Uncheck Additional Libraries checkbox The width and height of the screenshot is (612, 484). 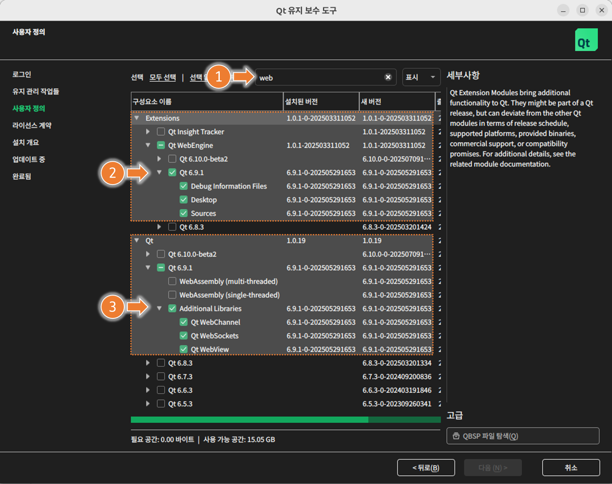(172, 308)
